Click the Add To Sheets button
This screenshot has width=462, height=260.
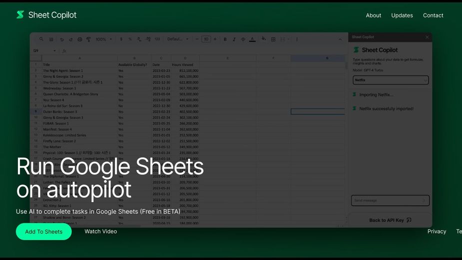pos(44,231)
